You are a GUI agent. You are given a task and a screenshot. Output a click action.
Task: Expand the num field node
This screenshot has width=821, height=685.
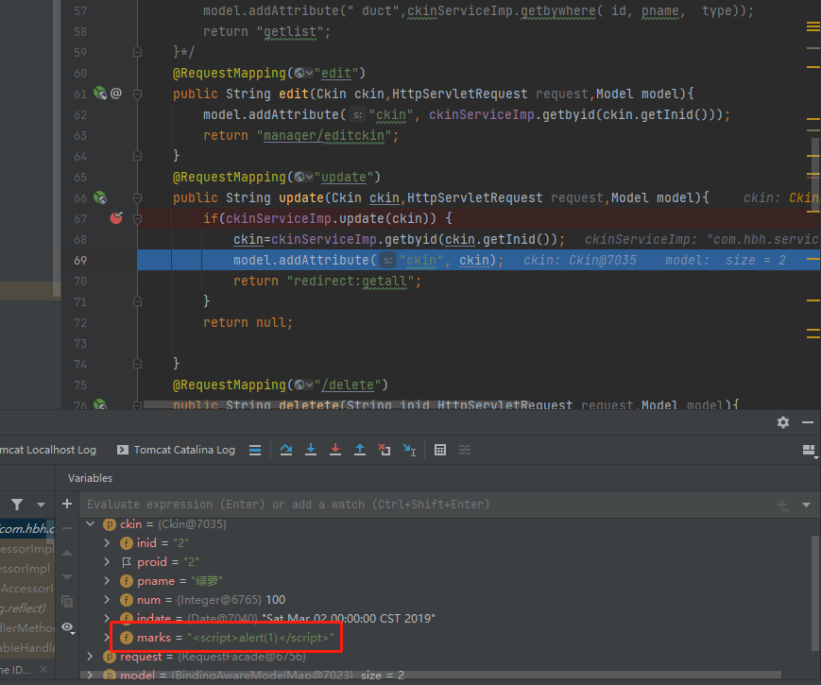tap(107, 599)
